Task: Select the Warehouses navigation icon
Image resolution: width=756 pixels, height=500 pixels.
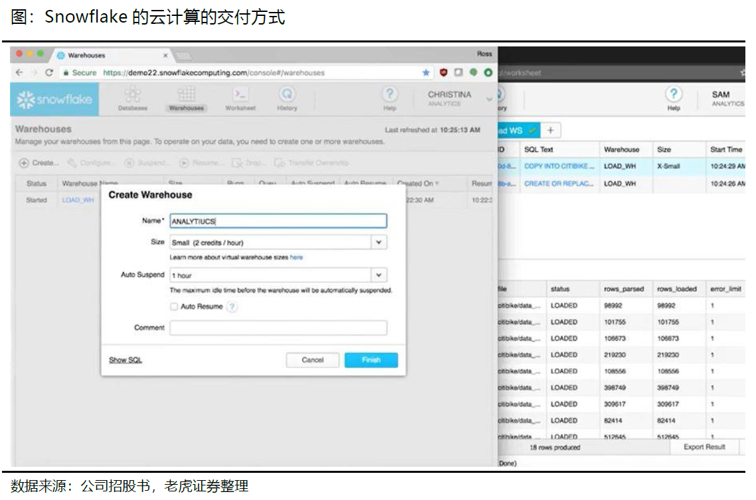Action: point(186,99)
